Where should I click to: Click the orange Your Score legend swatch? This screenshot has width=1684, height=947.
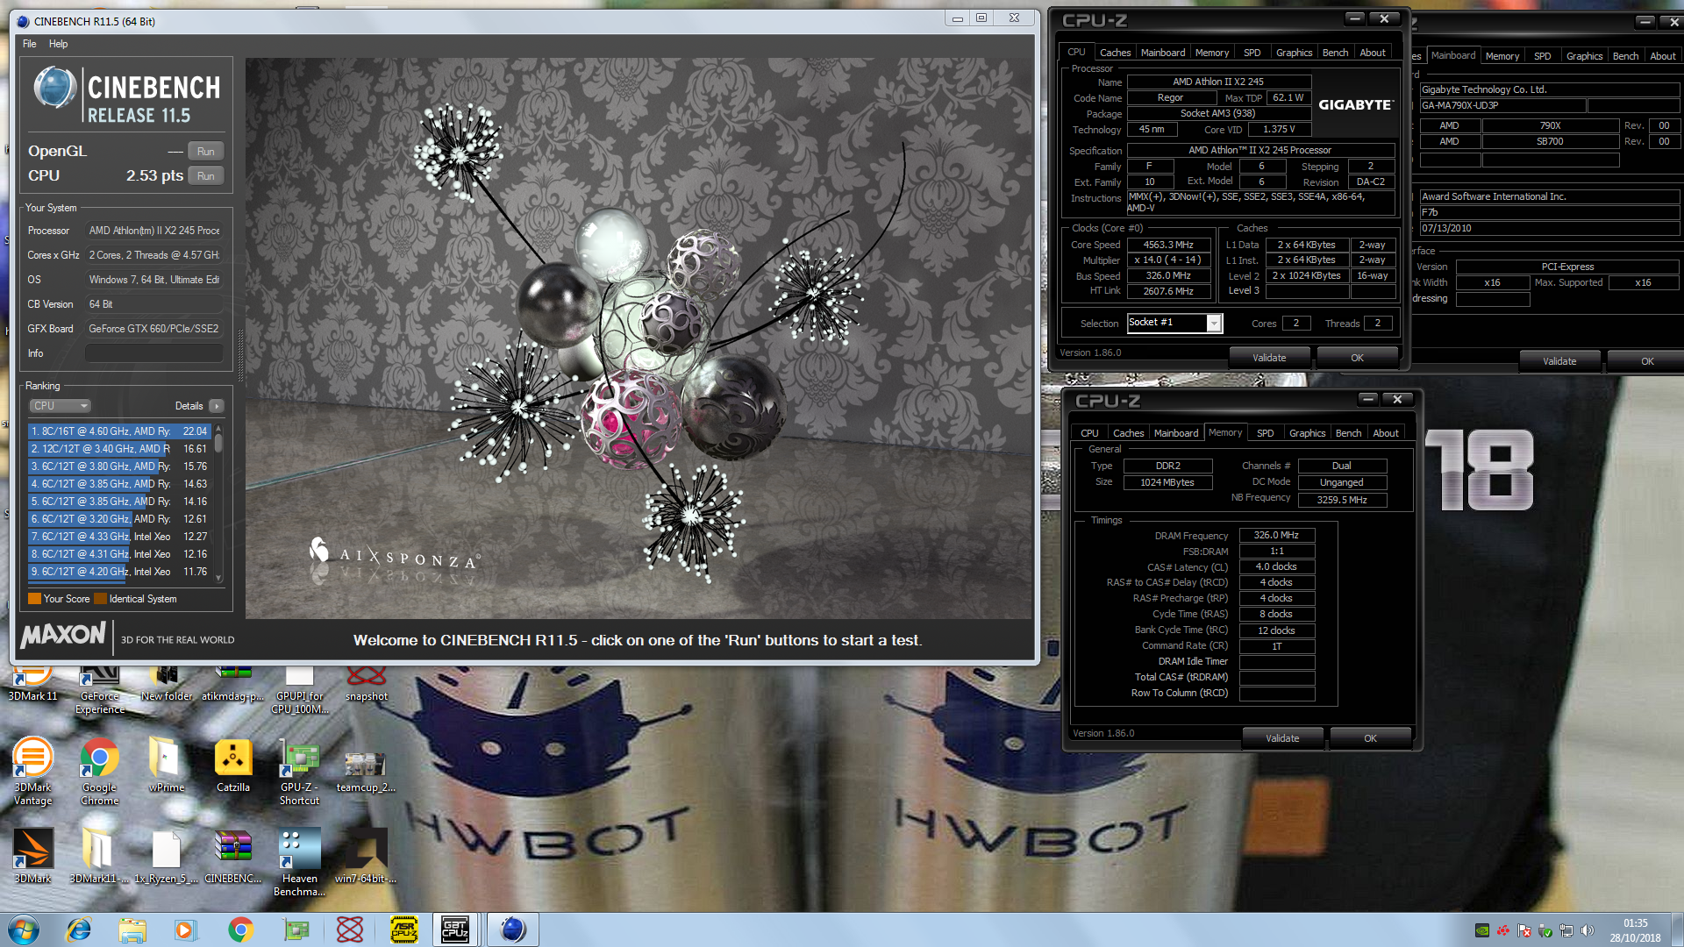(x=34, y=599)
